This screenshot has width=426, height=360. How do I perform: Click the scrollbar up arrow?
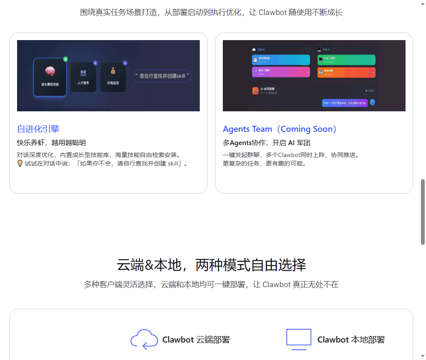[x=423, y=3]
